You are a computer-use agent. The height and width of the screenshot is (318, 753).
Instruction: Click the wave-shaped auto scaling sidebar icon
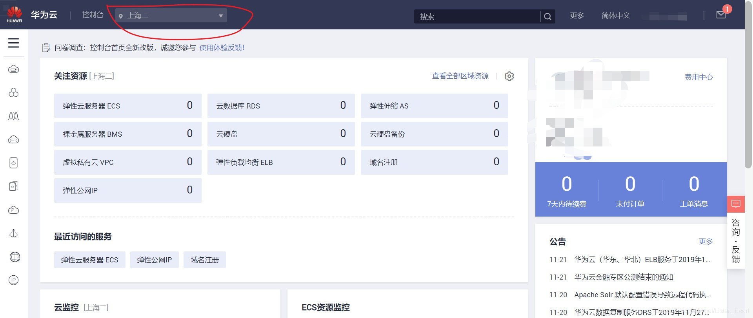[x=14, y=116]
